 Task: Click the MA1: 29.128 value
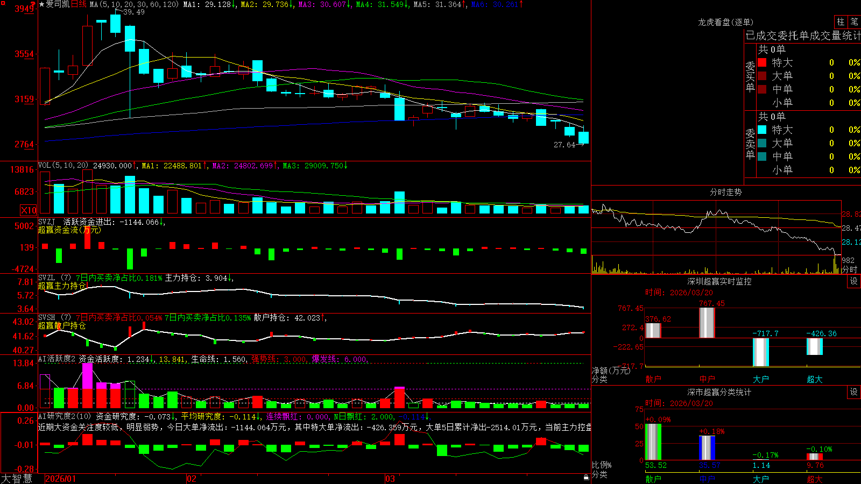(x=209, y=4)
